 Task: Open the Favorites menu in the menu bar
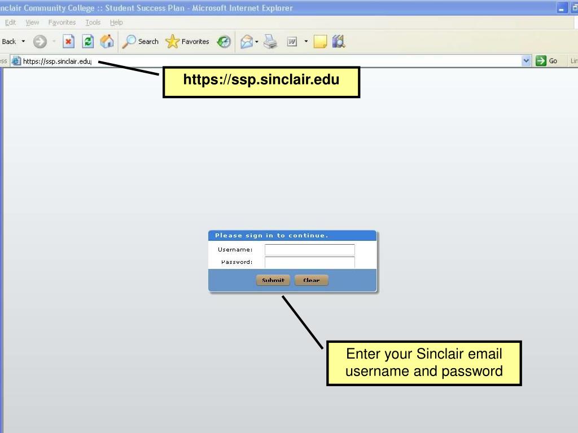click(x=62, y=23)
